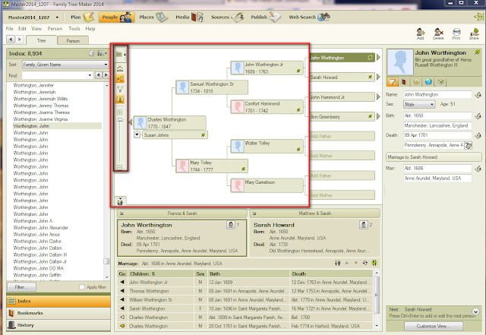Select the family view icon
The height and width of the screenshot is (335, 486).
tap(120, 89)
